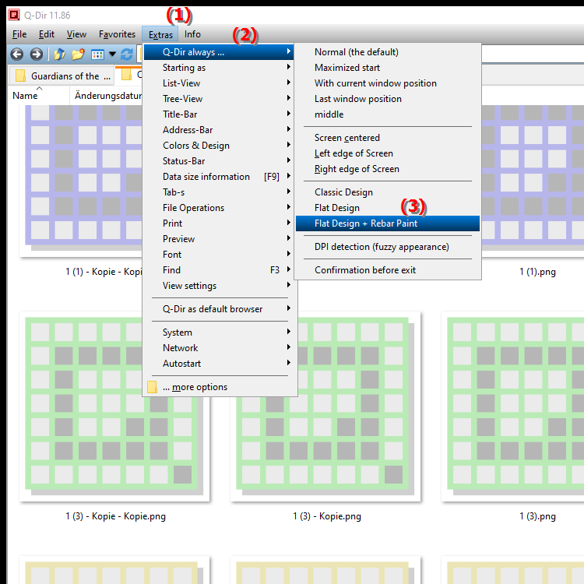Create a new folder via toolbar icon
Viewport: 584px width, 584px height.
(x=78, y=55)
